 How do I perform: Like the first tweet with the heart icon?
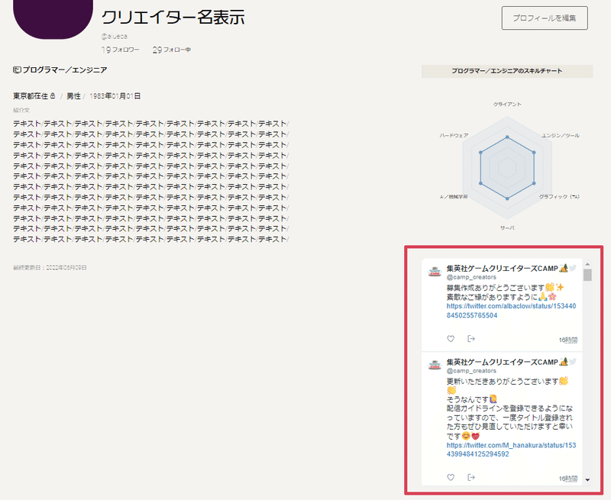[x=451, y=339]
